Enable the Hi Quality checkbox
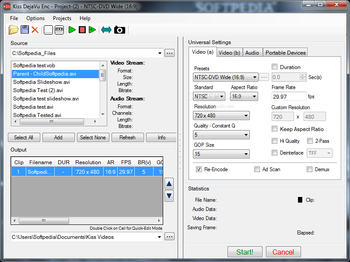This screenshot has height=262, width=350. pyautogui.click(x=275, y=141)
